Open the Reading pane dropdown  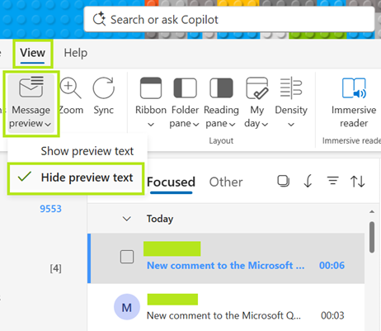[x=221, y=102]
